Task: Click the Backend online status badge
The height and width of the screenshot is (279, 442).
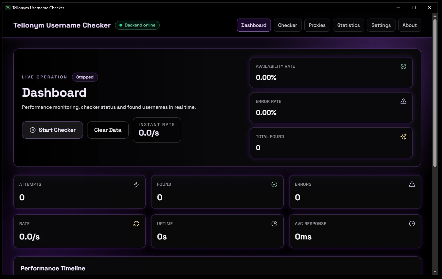Action: [x=137, y=25]
